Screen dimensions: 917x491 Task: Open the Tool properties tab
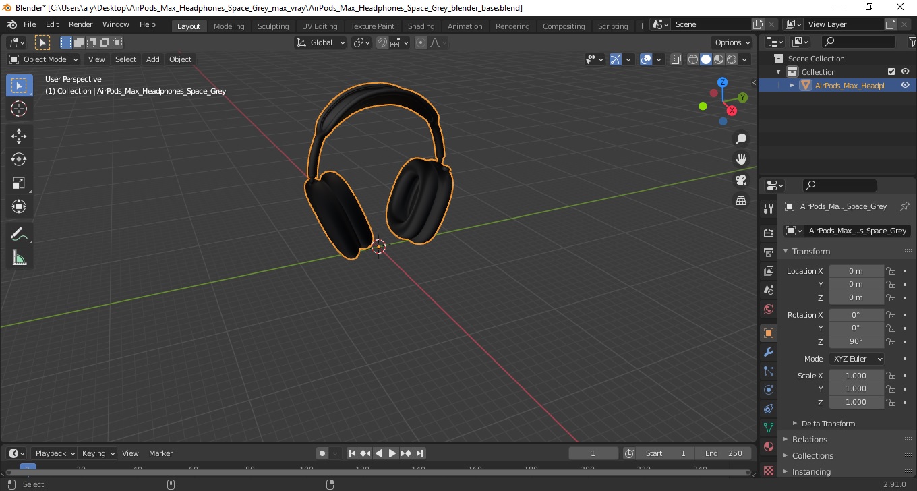768,209
